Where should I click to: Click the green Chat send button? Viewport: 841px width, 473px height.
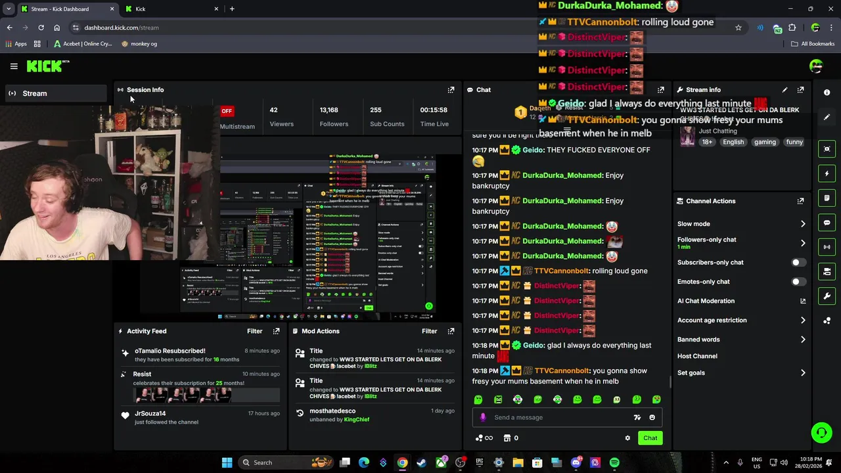[650, 438]
